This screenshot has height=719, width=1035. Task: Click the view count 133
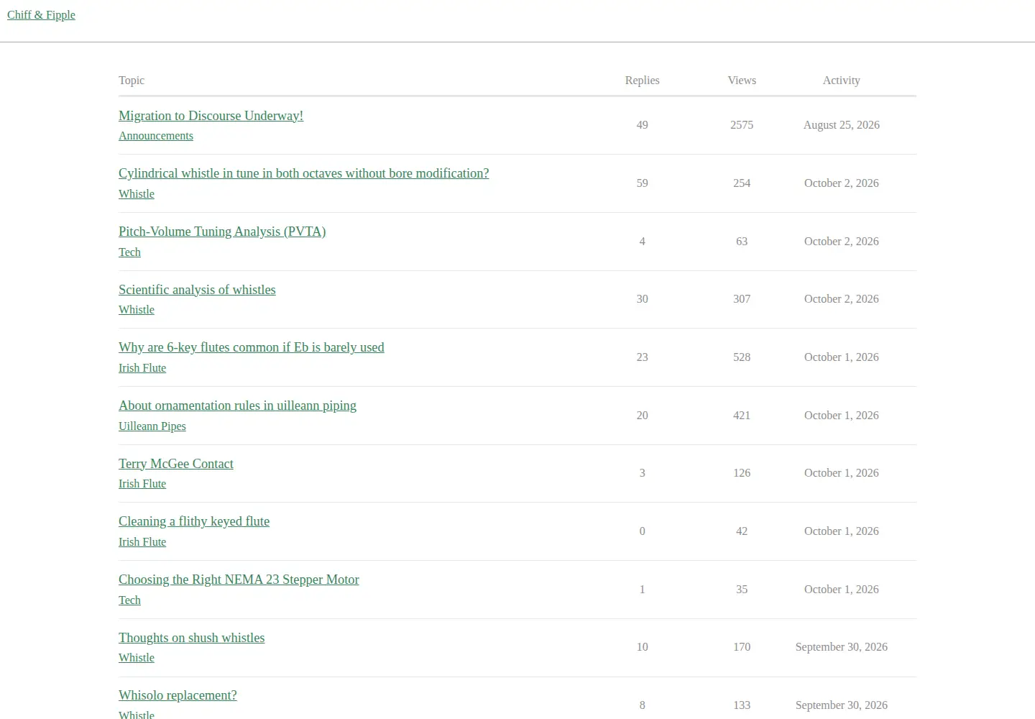pos(742,705)
